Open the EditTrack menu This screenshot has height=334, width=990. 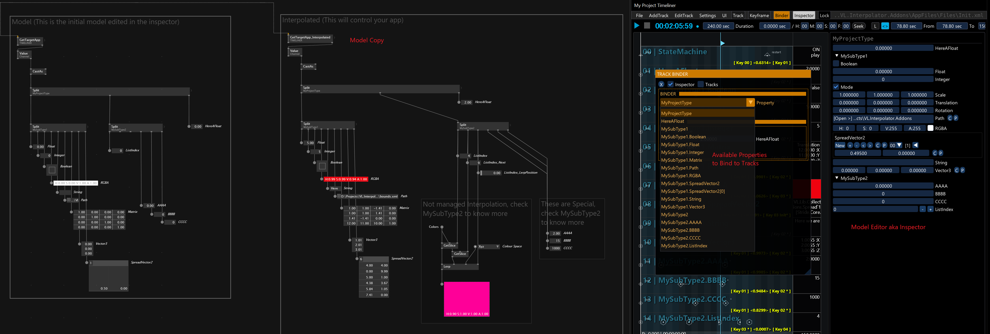(x=684, y=15)
